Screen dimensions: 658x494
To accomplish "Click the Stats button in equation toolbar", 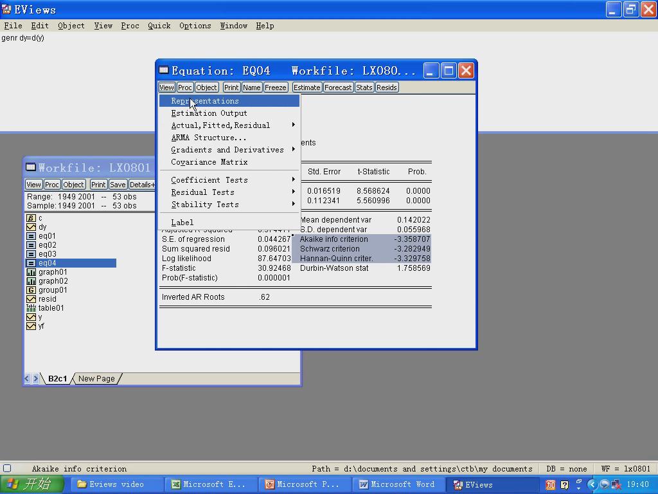I will coord(364,87).
